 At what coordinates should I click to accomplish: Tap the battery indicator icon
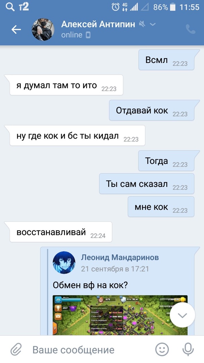(x=173, y=7)
